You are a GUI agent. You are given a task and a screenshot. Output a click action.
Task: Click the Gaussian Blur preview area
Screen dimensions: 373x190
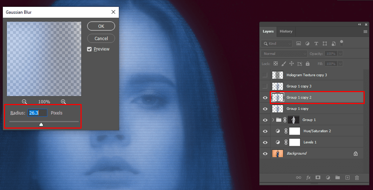44,59
